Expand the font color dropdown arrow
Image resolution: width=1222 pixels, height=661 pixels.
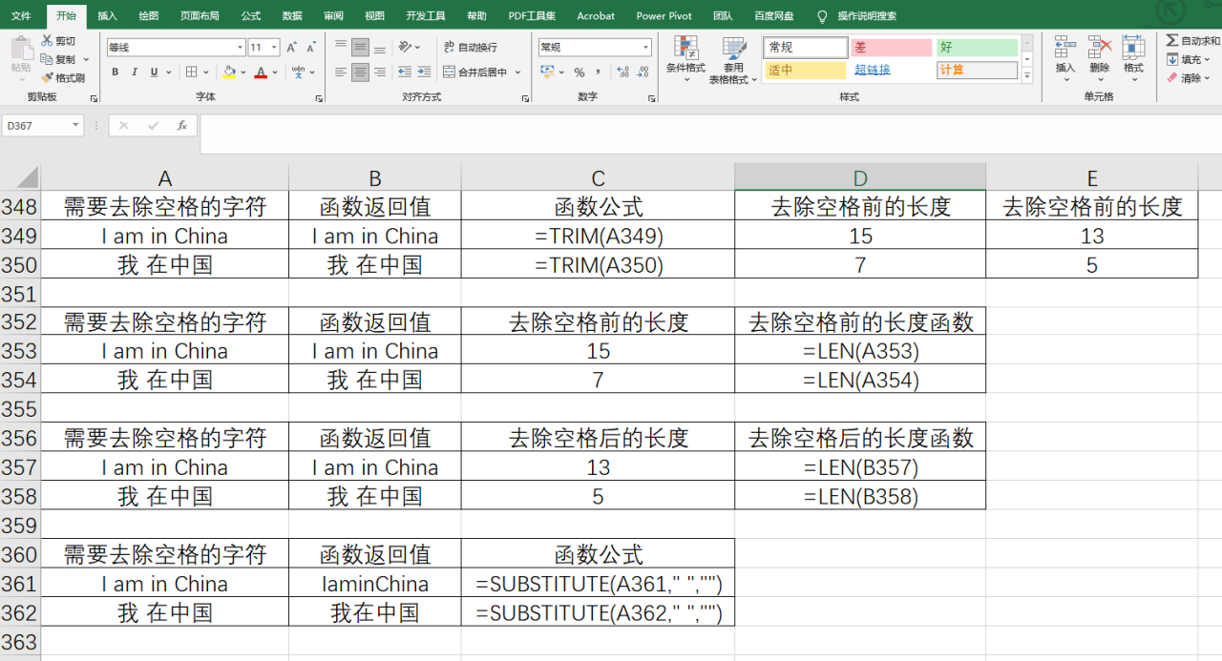[276, 72]
